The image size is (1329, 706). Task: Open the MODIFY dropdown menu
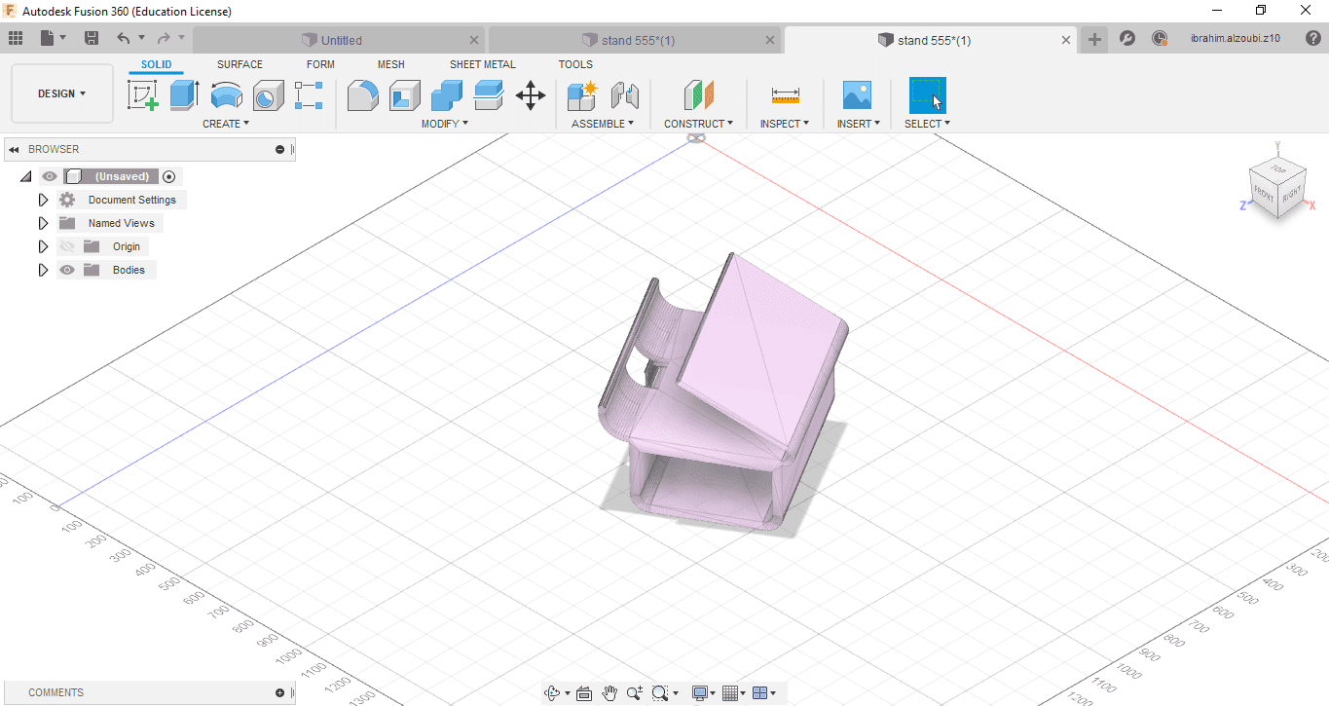(445, 124)
